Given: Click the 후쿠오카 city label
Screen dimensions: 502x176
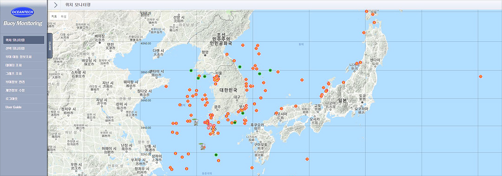Looking at the screenshot, I should (257, 125).
